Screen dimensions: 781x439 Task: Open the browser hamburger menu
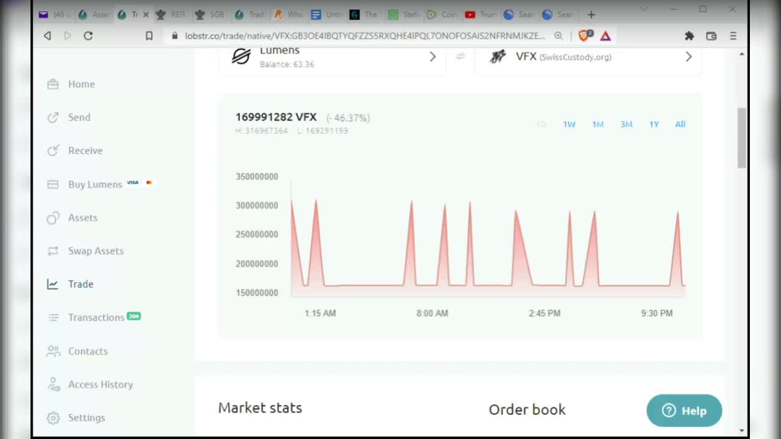click(x=733, y=36)
